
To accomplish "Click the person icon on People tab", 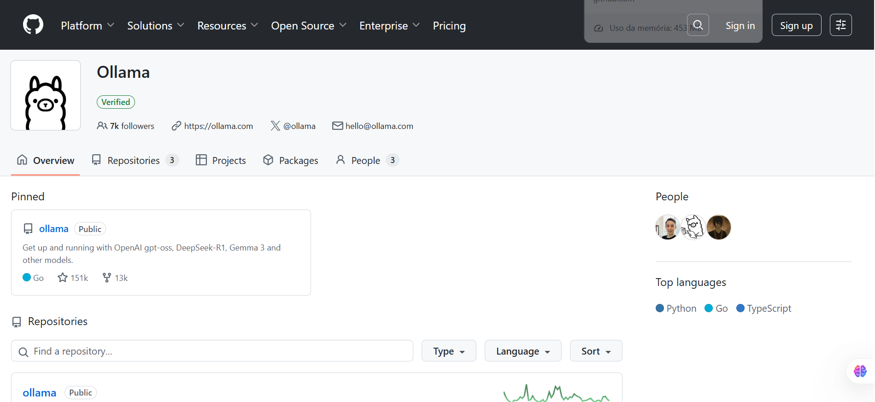I will coord(341,160).
